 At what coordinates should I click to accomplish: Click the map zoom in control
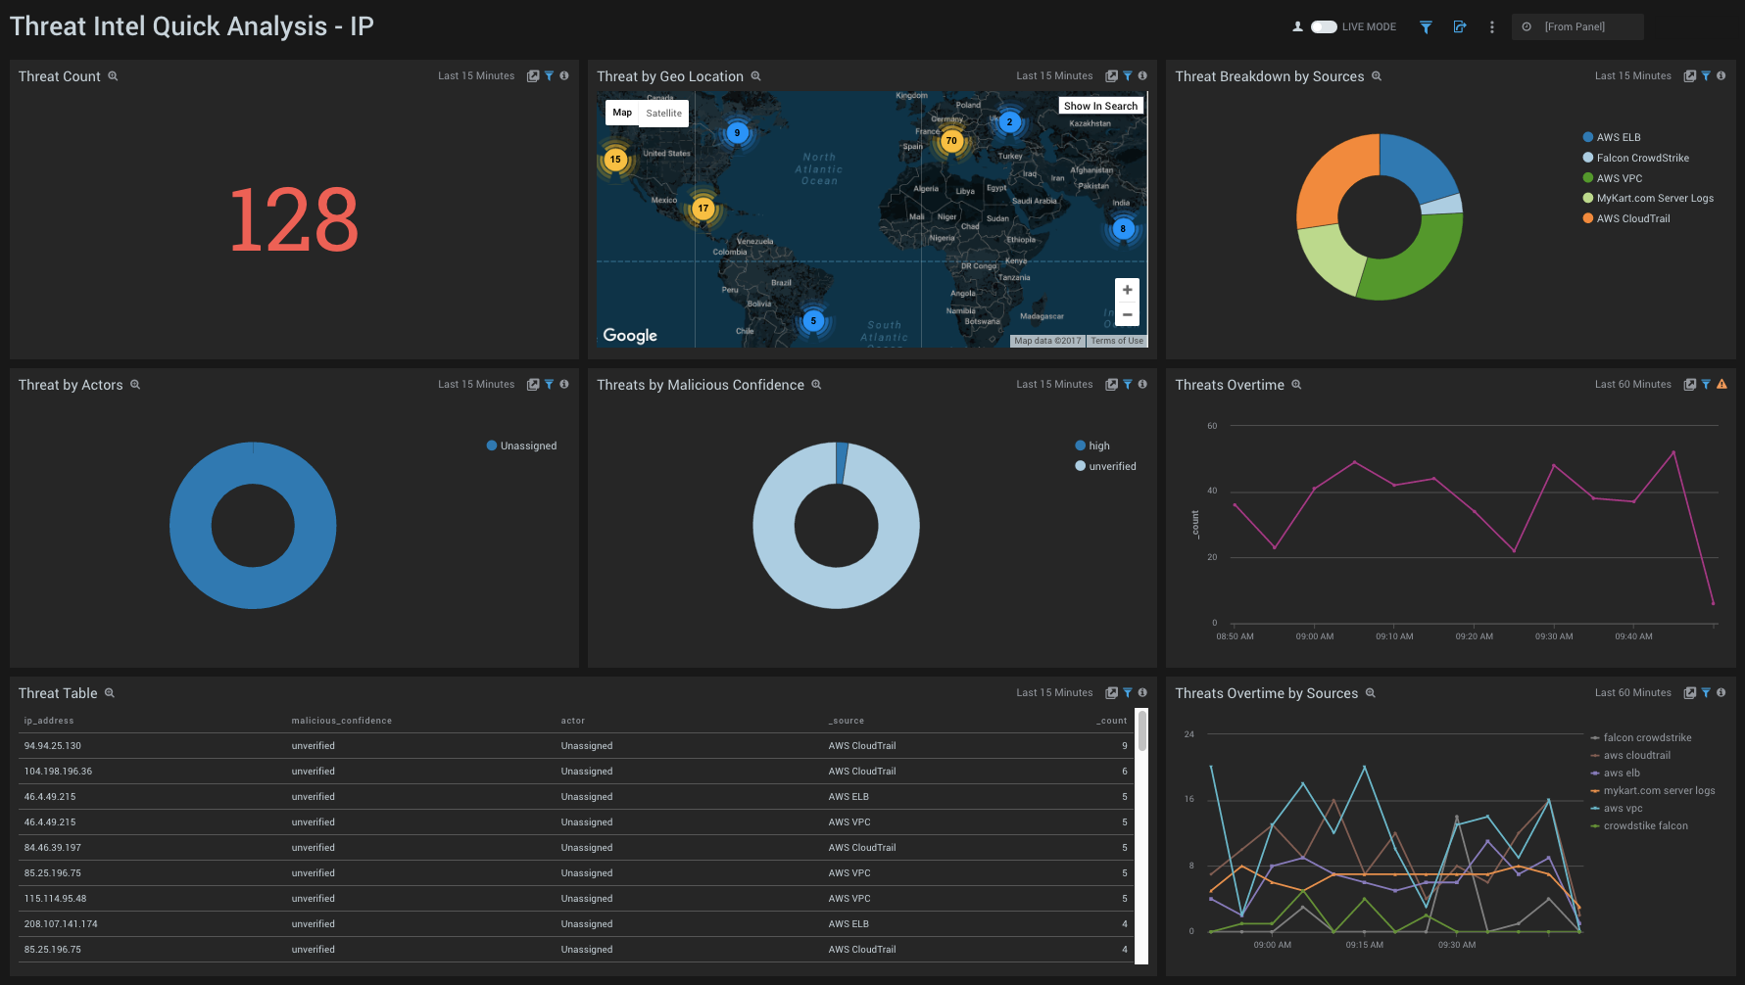click(x=1127, y=289)
